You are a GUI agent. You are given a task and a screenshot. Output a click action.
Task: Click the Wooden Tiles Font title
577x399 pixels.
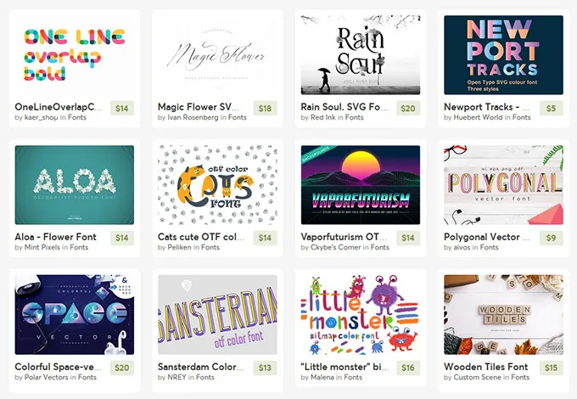pyautogui.click(x=485, y=367)
